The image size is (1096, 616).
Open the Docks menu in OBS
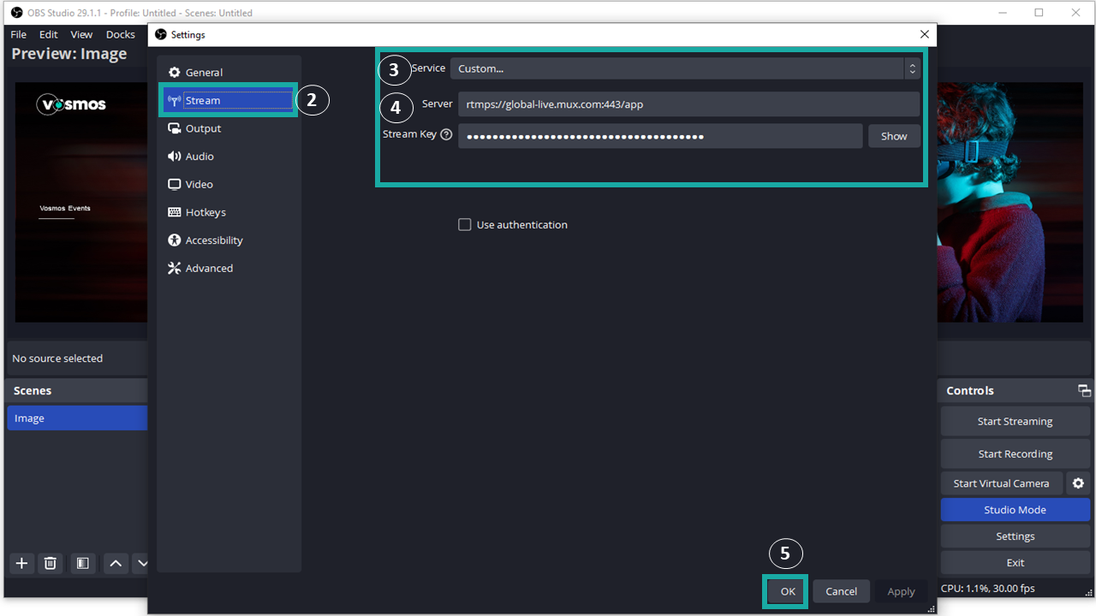click(121, 34)
